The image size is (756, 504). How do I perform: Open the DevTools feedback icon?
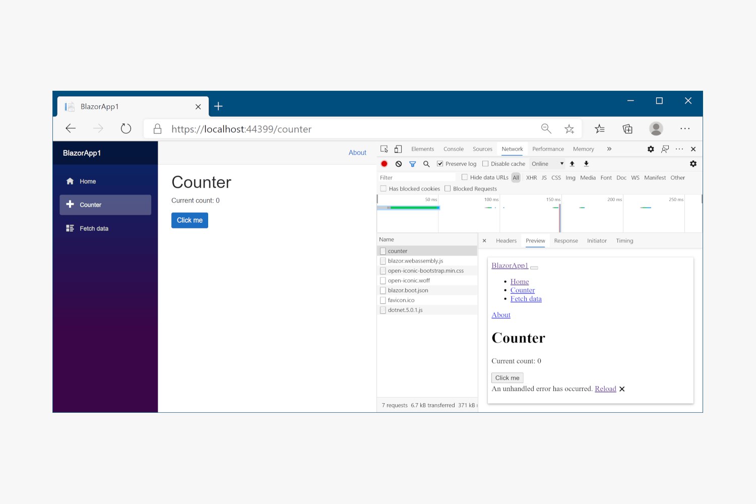coord(665,149)
